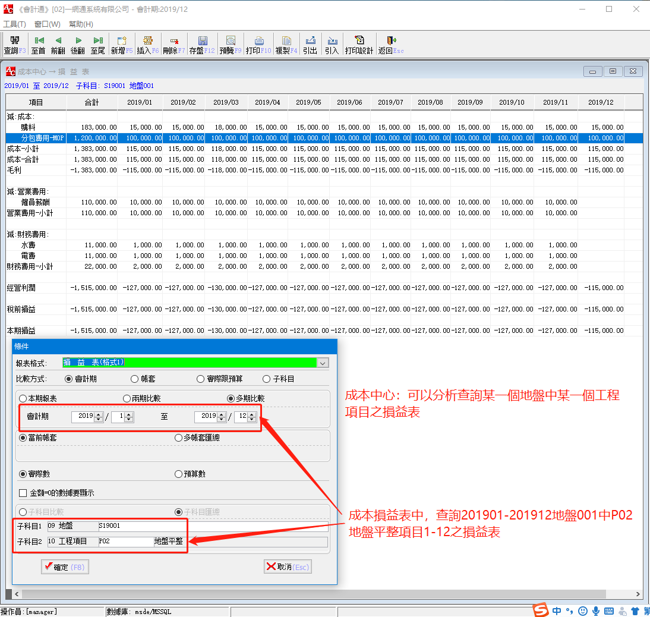
Task: Open the 窗口(W) menu
Action: click(x=48, y=24)
